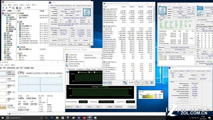Image resolution: width=213 pixels, height=120 pixels.
Task: Click the blue X icon in HWiNFO sensors
Action: [152, 83]
